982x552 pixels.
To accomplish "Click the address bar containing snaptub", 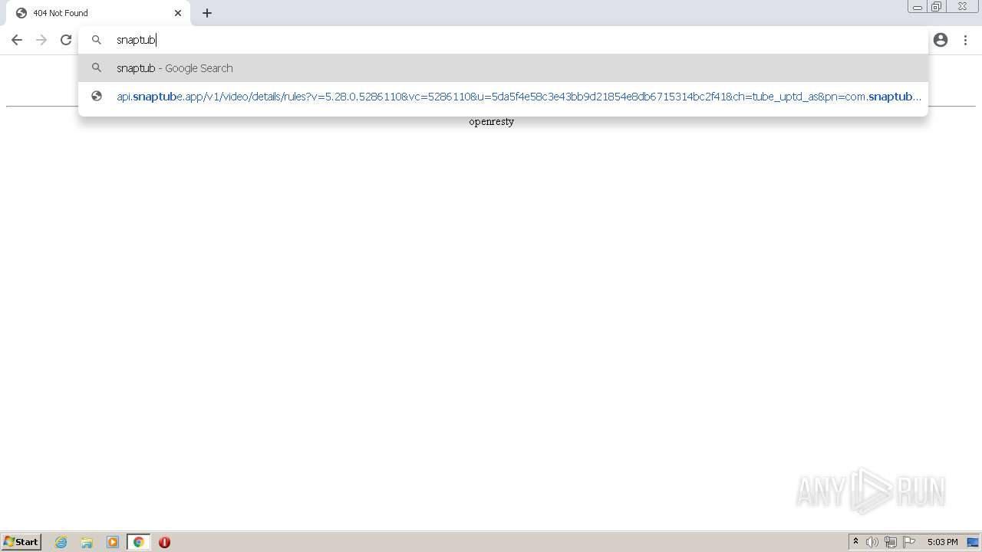I will 503,40.
